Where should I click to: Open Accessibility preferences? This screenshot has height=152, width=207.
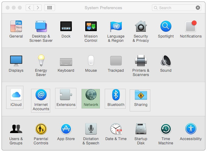[x=191, y=132]
